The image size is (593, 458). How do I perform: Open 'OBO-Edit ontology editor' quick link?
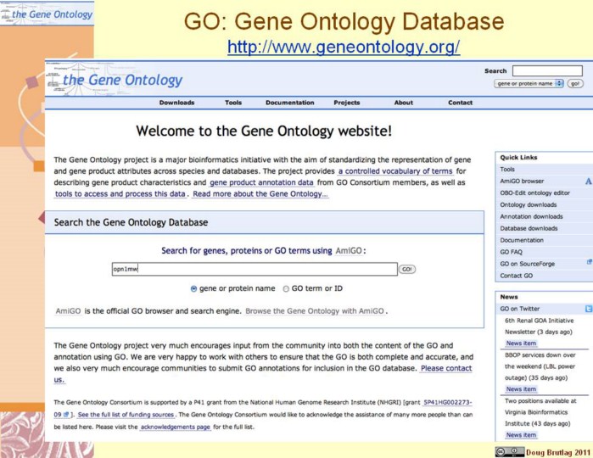pyautogui.click(x=534, y=193)
